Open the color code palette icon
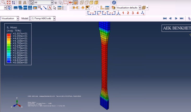Viewport: 191px width, 112px height. point(113,8)
